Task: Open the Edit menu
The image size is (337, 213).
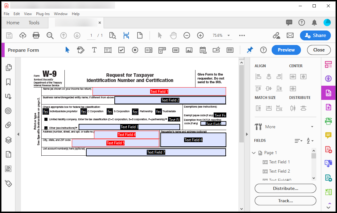Action: tap(17, 14)
